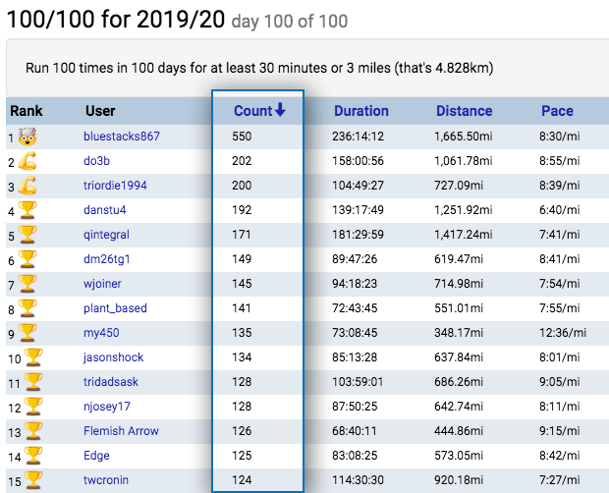This screenshot has width=609, height=493.
Task: Click the flexed bicep icon at rank 3
Action: (x=28, y=186)
